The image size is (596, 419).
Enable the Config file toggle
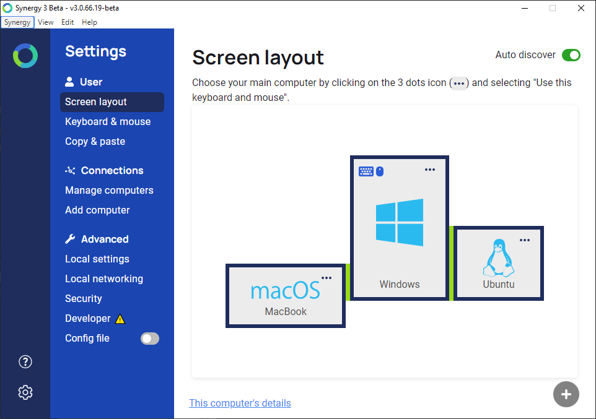(150, 339)
